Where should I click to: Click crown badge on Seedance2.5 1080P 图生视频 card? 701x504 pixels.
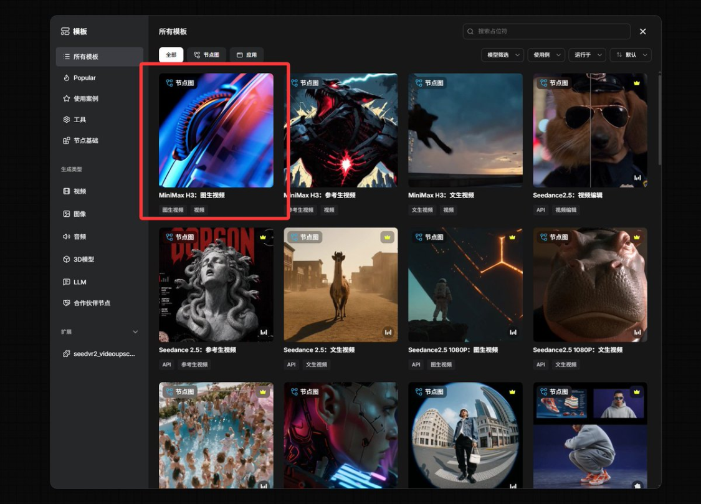click(512, 237)
